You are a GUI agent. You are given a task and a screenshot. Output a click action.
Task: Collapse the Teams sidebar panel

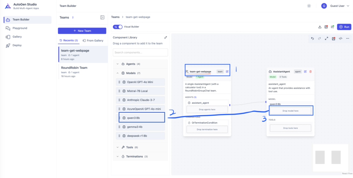pyautogui.click(x=102, y=17)
